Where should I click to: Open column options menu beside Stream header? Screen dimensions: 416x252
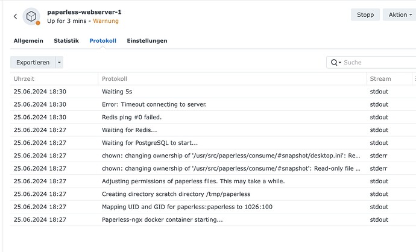[414, 79]
